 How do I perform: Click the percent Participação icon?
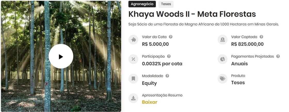pos(133,59)
